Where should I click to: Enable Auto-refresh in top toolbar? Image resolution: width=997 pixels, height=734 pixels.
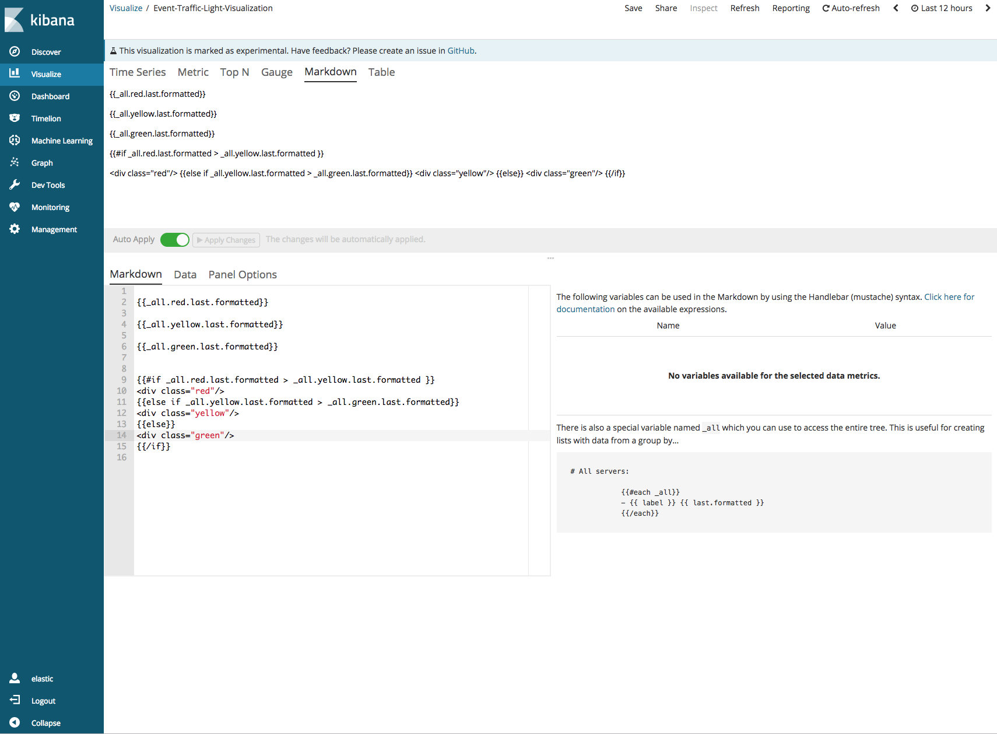point(851,8)
